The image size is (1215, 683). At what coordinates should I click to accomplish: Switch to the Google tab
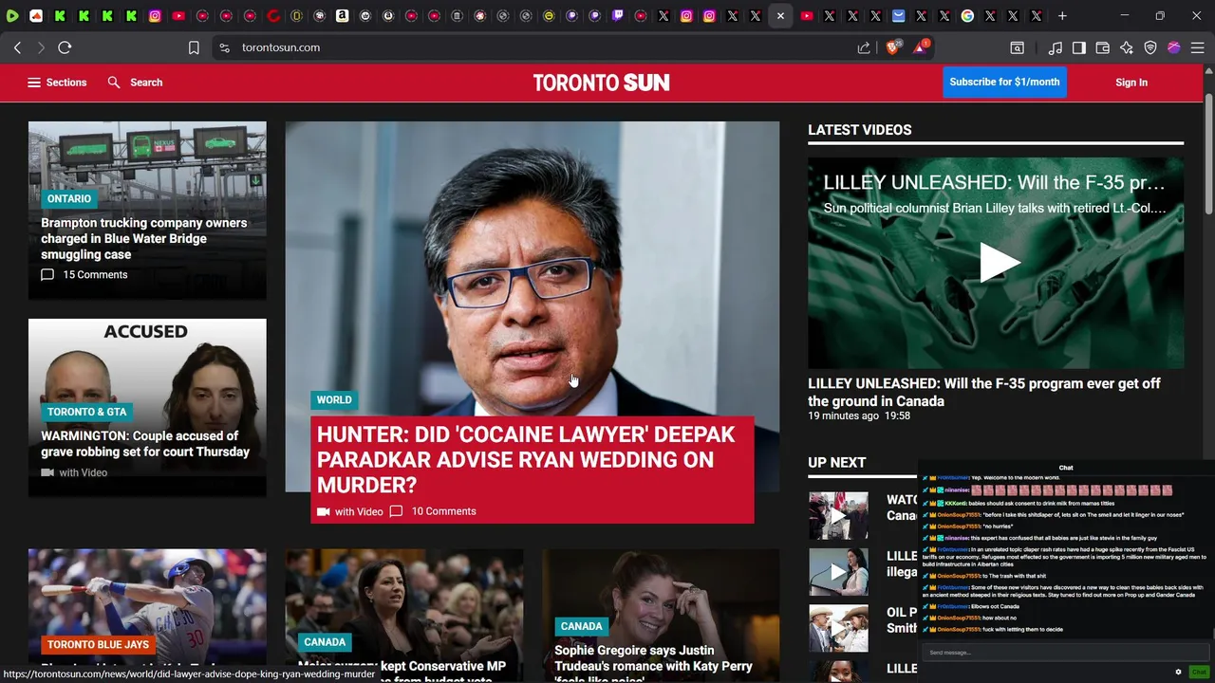pyautogui.click(x=967, y=16)
